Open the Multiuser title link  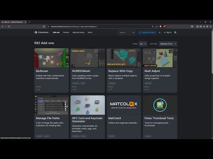tap(42, 71)
